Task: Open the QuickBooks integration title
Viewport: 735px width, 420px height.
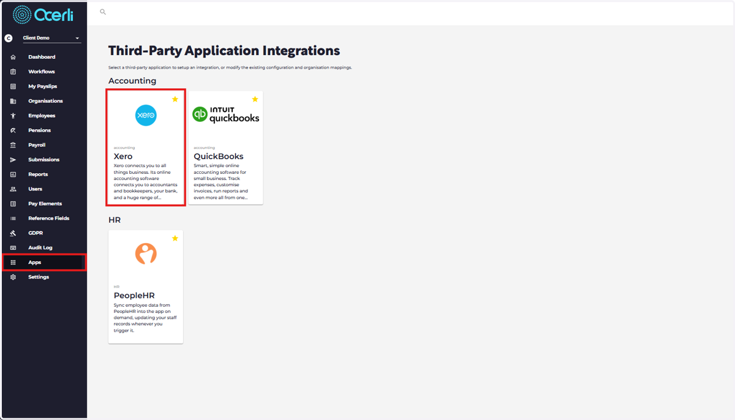Action: pos(219,156)
